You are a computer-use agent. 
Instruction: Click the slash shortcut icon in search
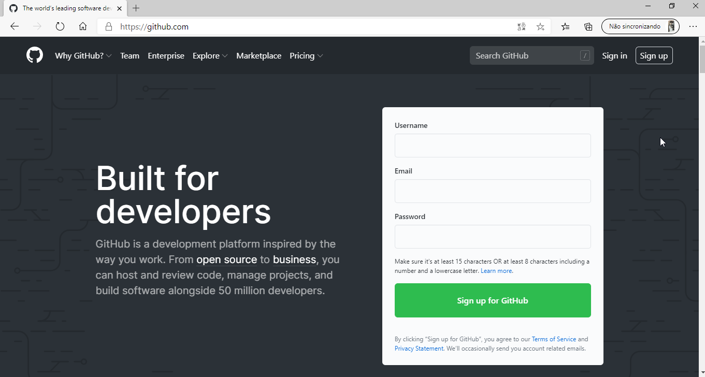click(585, 55)
